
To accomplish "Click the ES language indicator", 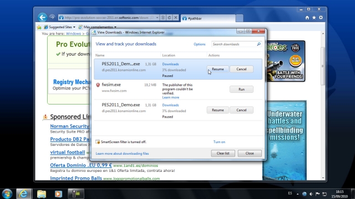I will coord(290,193).
